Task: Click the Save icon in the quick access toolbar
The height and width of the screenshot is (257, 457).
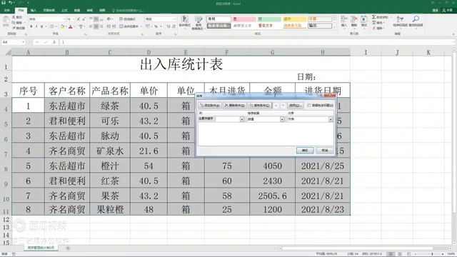Action: tap(4, 3)
